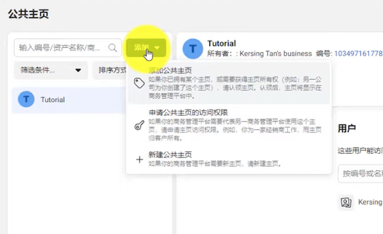Select the Tutorial page row
Viewport: 383px width, 234px height.
pos(69,99)
